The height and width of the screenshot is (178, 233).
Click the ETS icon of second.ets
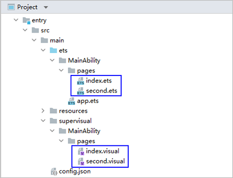(x=80, y=91)
